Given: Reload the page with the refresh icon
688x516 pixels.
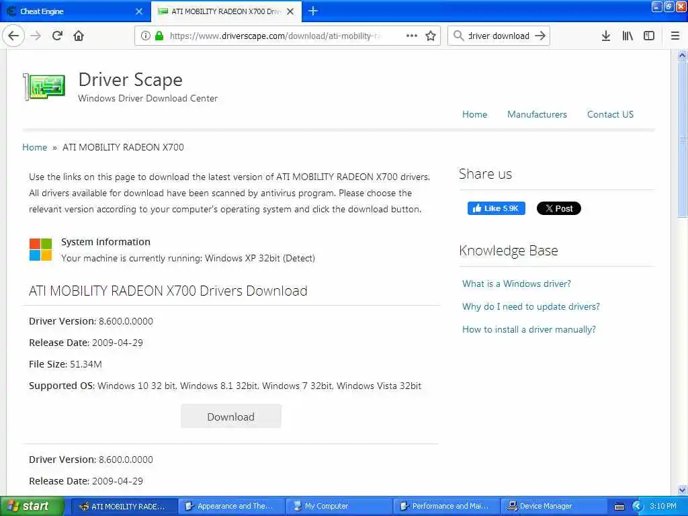Looking at the screenshot, I should point(57,36).
